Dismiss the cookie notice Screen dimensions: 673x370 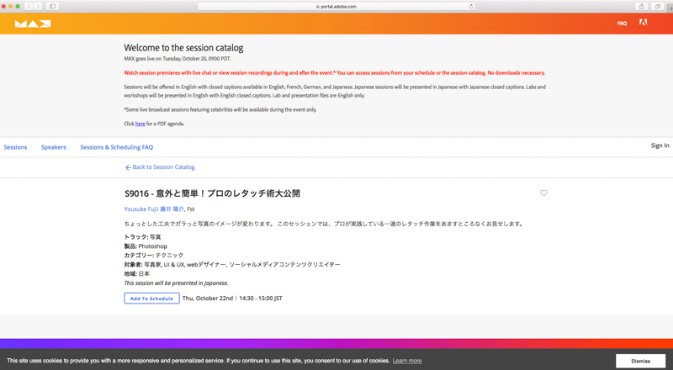tap(640, 361)
